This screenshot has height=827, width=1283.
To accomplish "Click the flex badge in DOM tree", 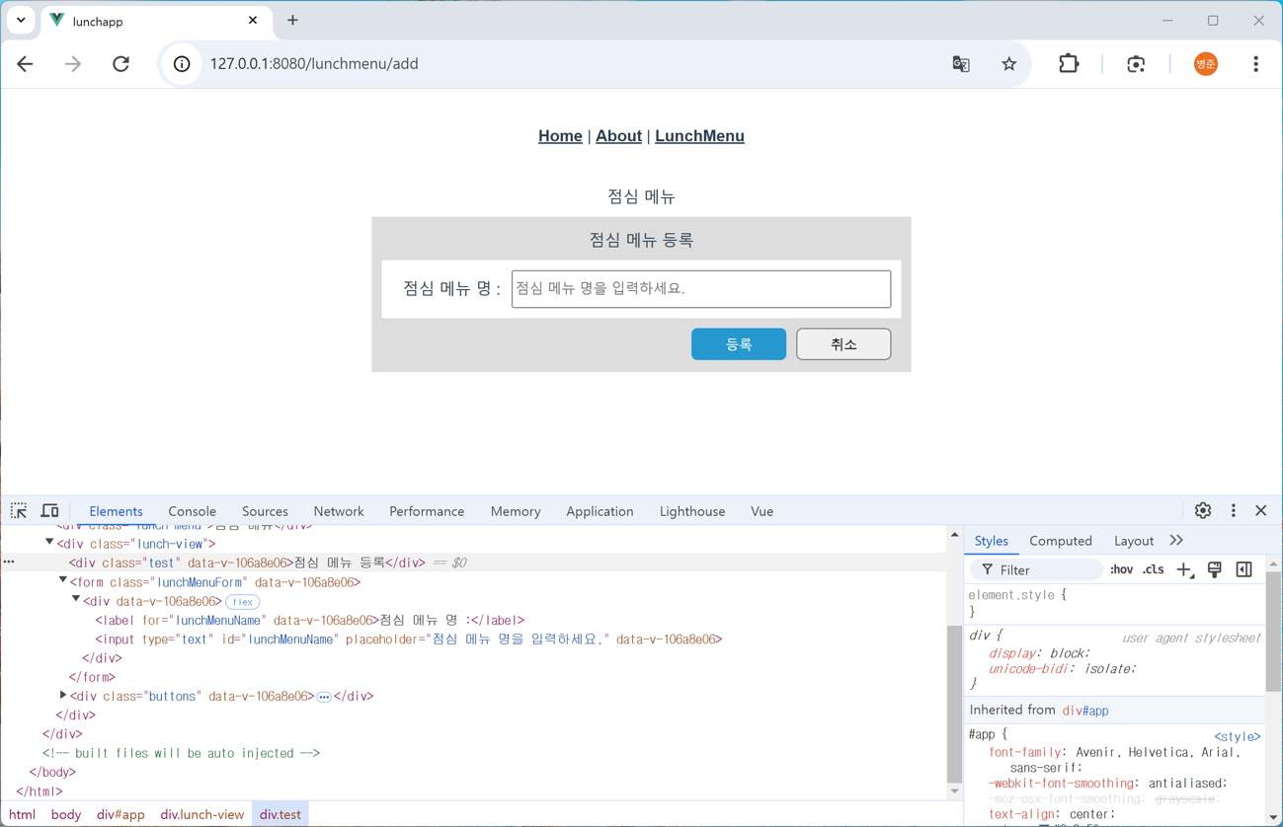I will coord(243,602).
